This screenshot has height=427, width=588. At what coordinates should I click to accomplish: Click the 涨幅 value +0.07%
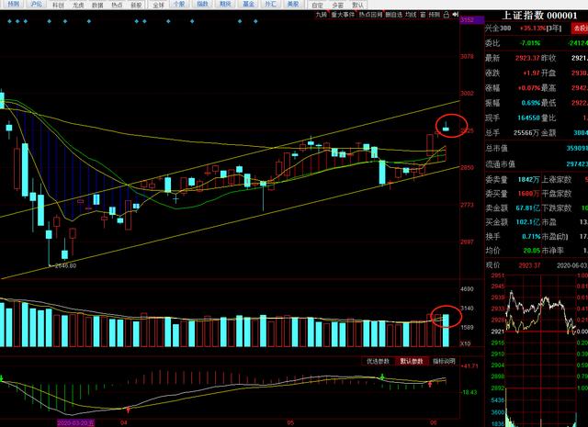pyautogui.click(x=528, y=88)
